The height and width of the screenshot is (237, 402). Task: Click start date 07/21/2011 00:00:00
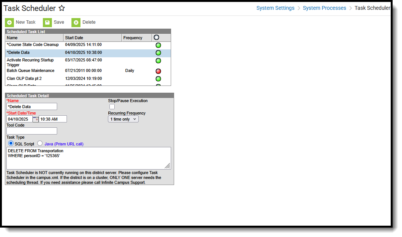pos(83,70)
